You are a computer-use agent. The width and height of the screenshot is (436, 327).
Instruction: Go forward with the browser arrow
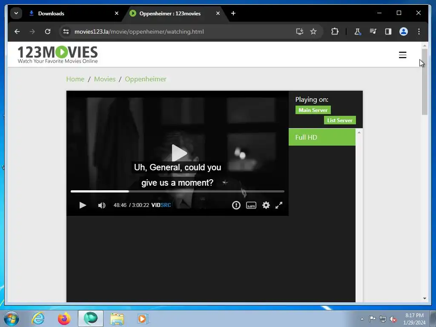pos(32,32)
